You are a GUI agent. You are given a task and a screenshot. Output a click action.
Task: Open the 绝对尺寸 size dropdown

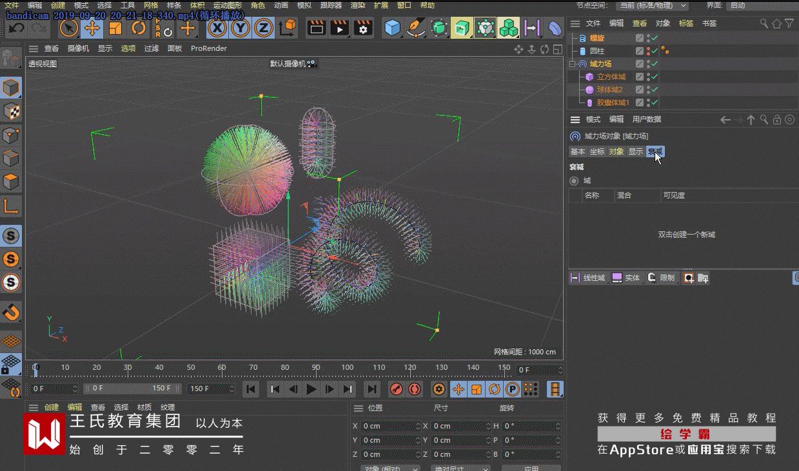(462, 468)
